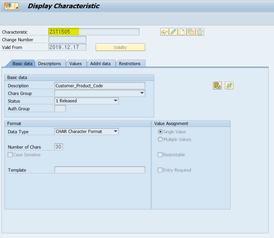Click the Value Assignment group header

(191, 124)
